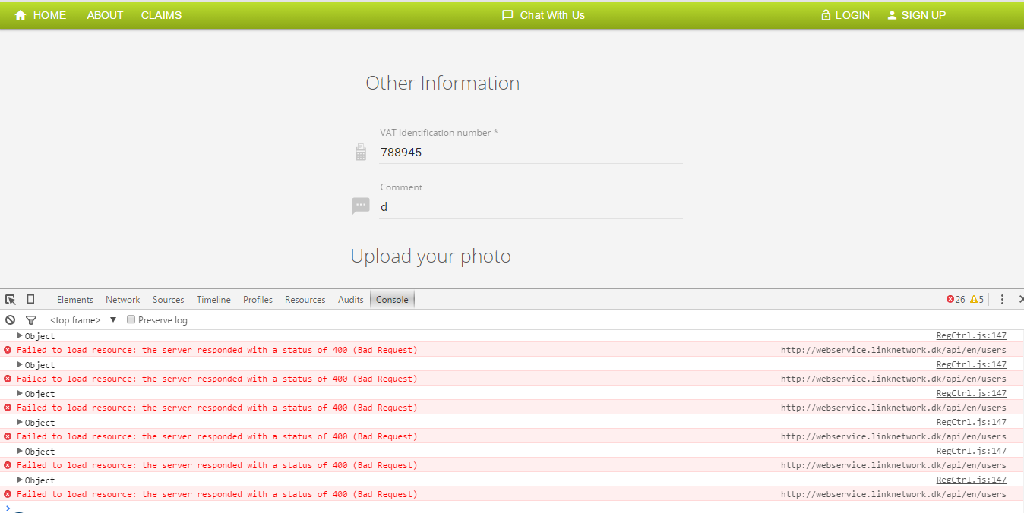Click the Chat With Us speech icon

508,15
